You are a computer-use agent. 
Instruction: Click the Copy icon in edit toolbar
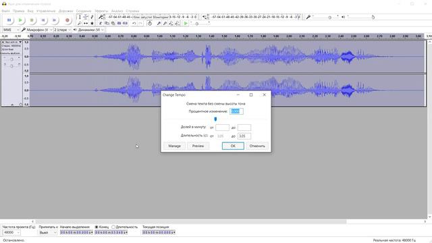(x=107, y=24)
